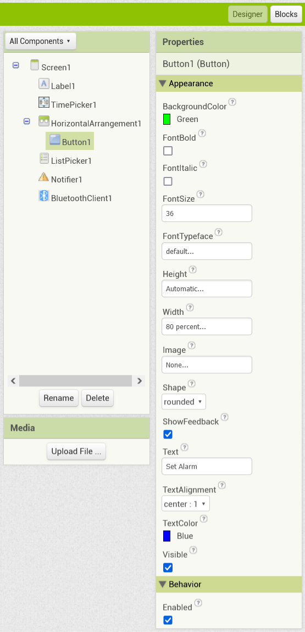Switch to the Blocks view
Screen dimensions: 305x632
[286, 14]
